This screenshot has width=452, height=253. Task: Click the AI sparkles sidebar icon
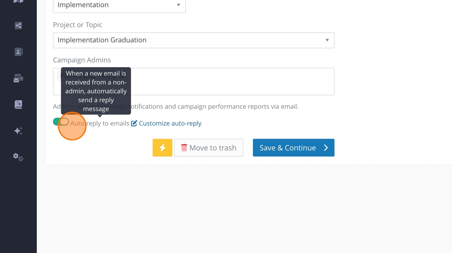click(18, 131)
